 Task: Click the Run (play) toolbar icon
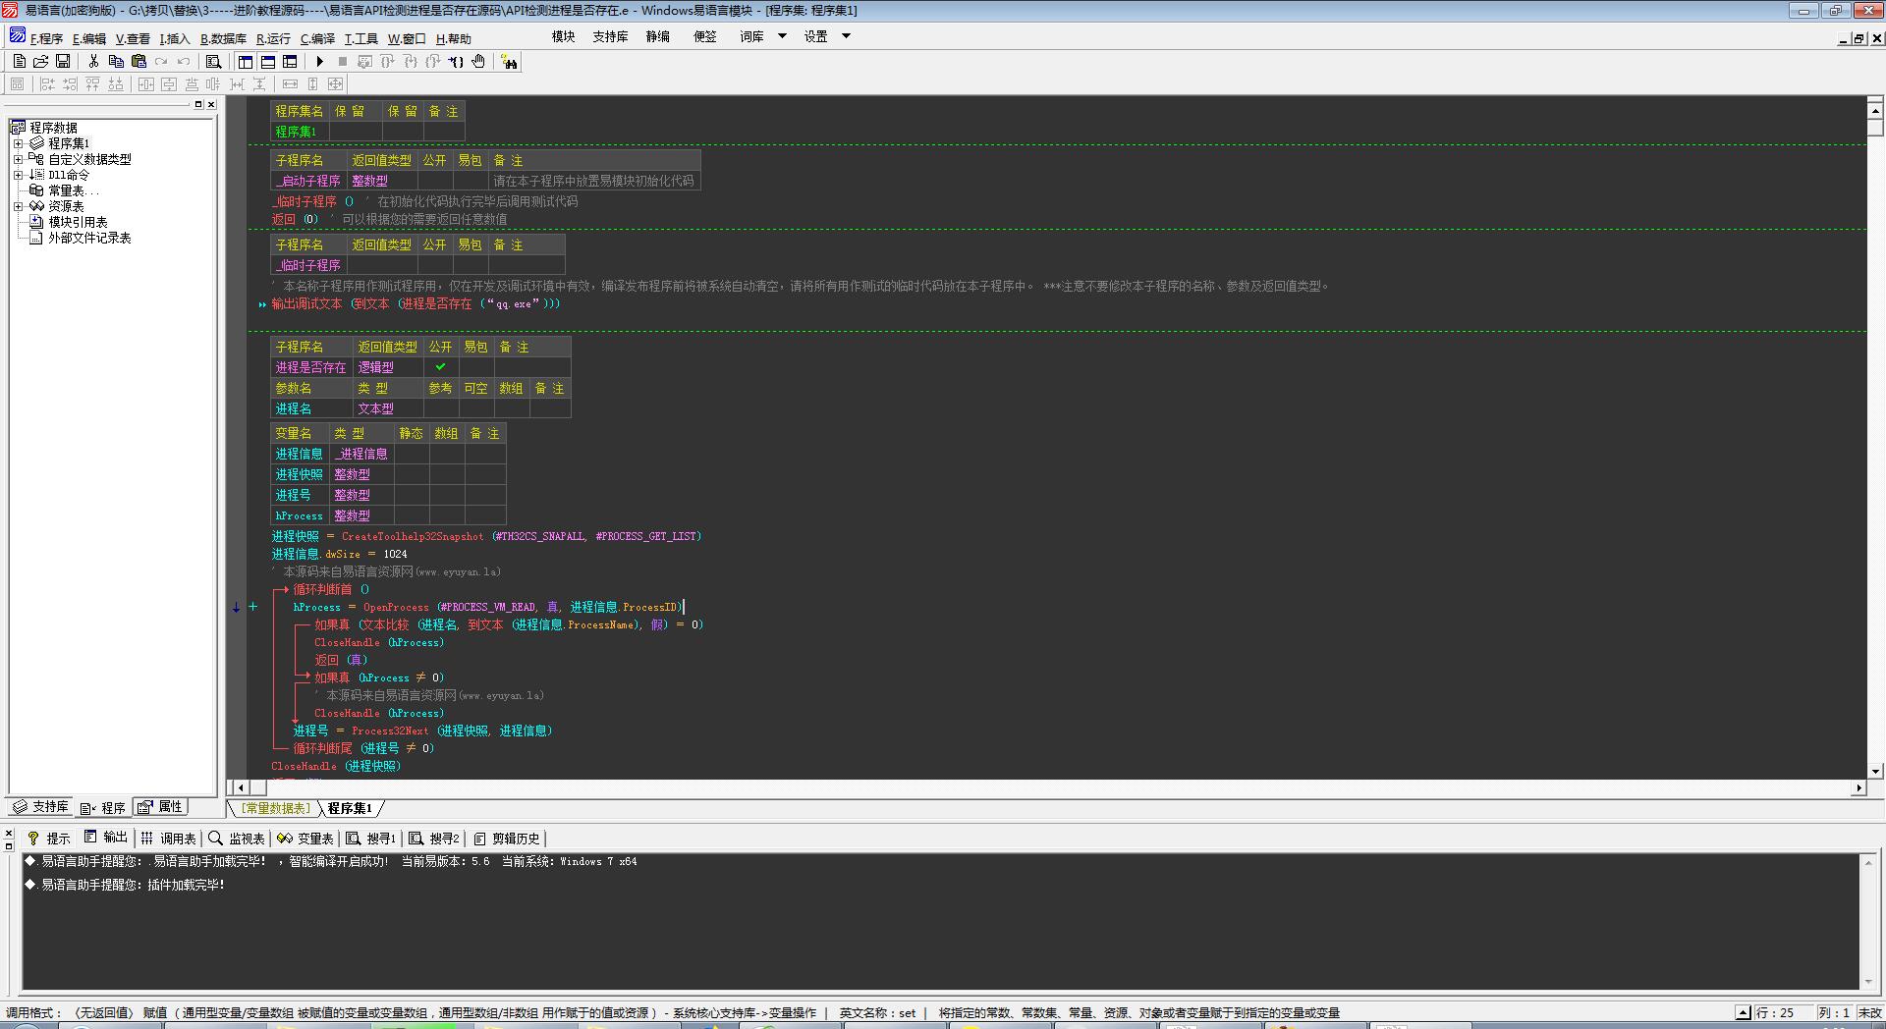click(319, 62)
